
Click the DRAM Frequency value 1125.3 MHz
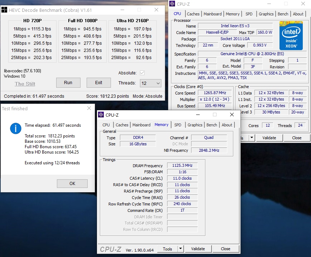(x=182, y=165)
